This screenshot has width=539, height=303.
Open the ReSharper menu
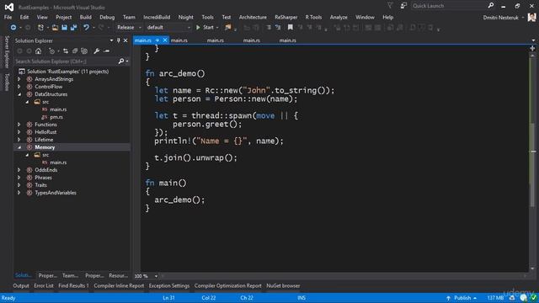pos(286,17)
